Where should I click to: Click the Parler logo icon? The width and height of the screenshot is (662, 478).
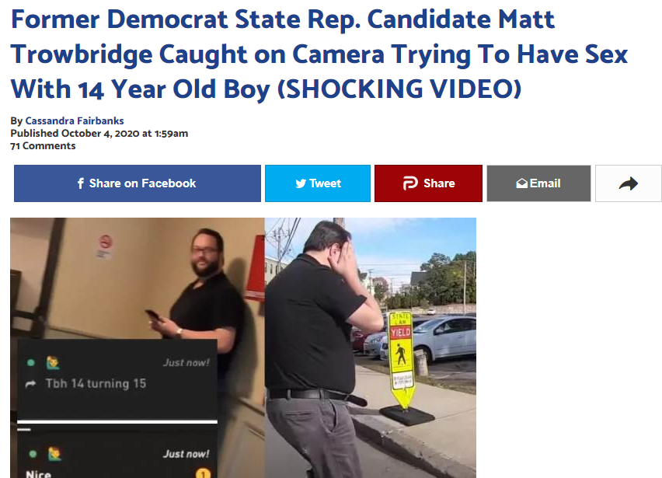tap(410, 183)
